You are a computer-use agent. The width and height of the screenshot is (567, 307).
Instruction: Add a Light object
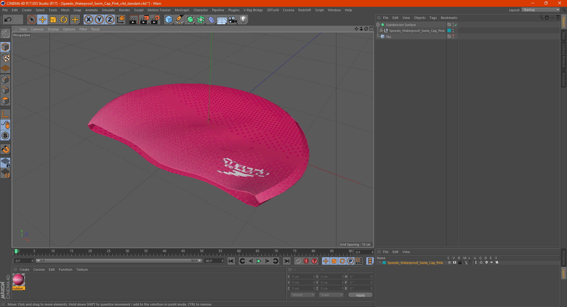pyautogui.click(x=243, y=20)
